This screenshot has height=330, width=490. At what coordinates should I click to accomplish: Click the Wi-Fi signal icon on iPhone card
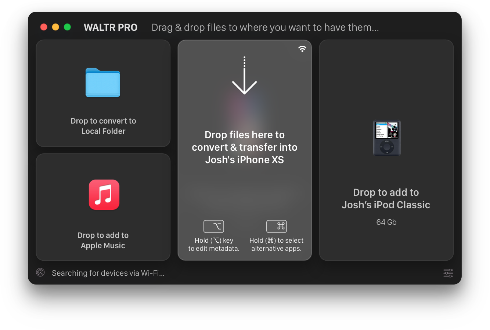302,49
